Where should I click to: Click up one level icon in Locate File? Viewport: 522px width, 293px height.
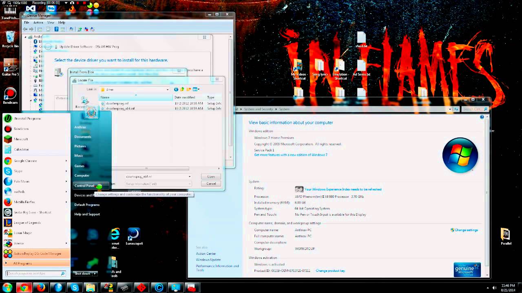click(182, 89)
